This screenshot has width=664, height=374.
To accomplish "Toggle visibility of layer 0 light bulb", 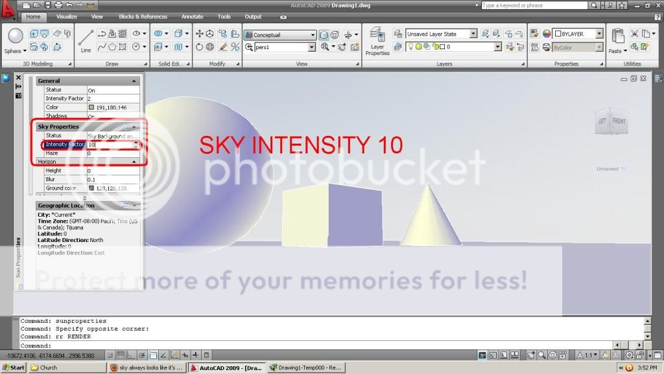I will pos(410,46).
